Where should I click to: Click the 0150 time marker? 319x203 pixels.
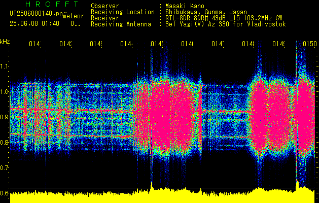[x=310, y=44]
